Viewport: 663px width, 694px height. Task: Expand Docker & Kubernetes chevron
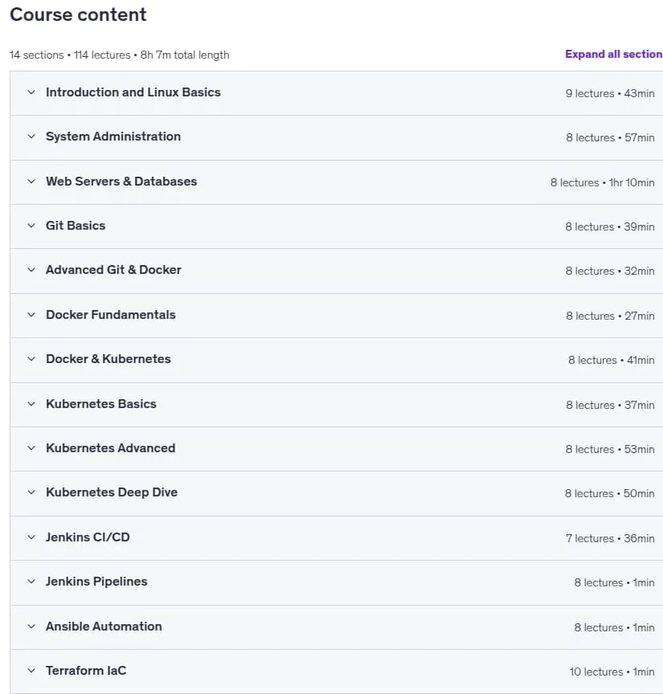(x=31, y=359)
